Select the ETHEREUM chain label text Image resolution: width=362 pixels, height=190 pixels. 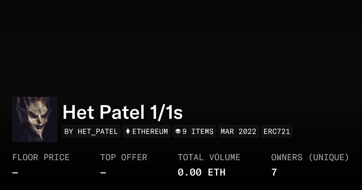point(150,131)
